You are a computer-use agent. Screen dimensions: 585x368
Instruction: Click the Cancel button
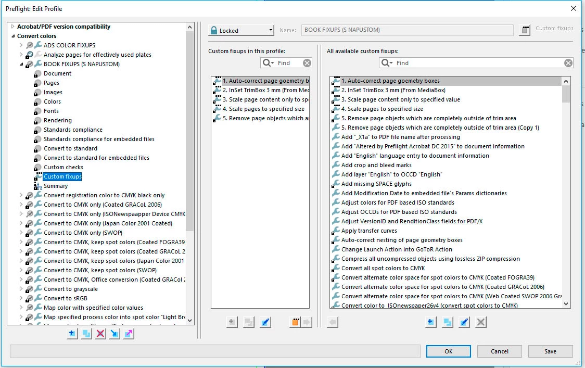click(x=500, y=351)
